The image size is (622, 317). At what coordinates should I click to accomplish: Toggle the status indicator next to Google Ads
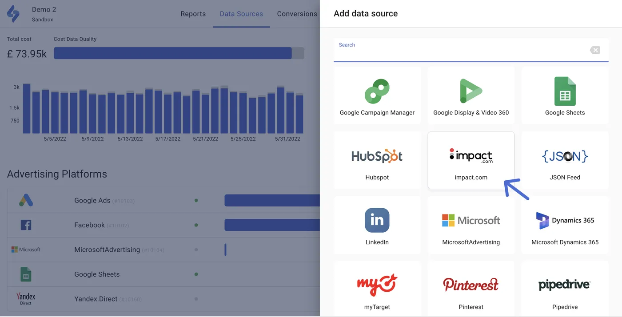[x=196, y=200]
